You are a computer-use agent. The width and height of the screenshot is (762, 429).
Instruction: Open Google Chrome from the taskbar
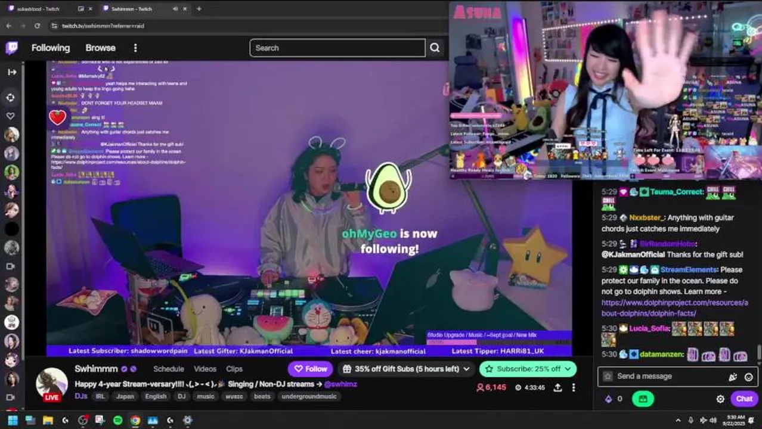tap(135, 420)
